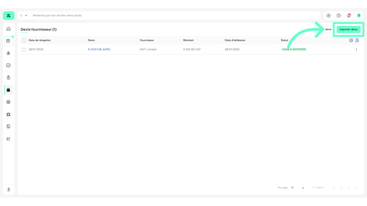Open the checkmark tasks icon in sidebar

(x=9, y=65)
